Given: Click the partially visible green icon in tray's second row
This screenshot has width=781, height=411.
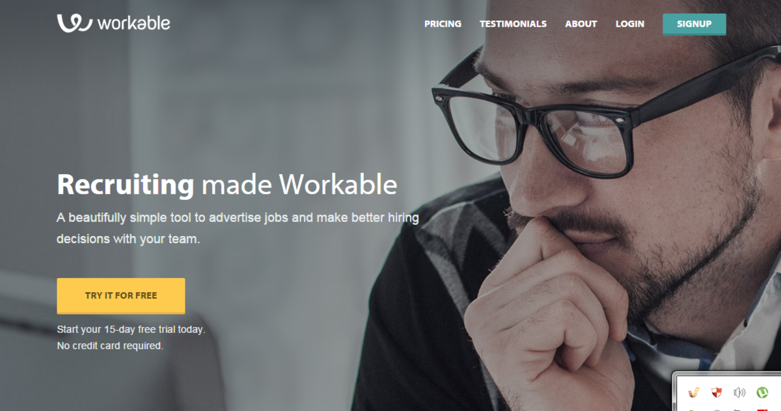Looking at the screenshot, I should 691,410.
